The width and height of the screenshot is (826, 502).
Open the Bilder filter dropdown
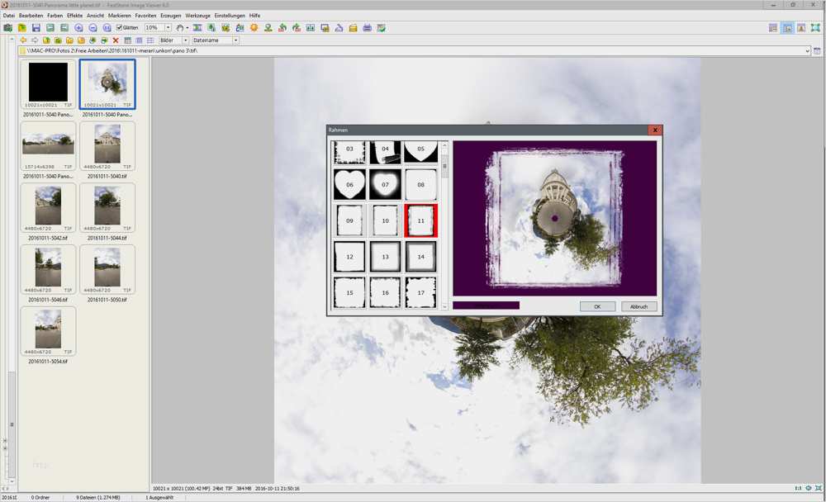coord(185,40)
